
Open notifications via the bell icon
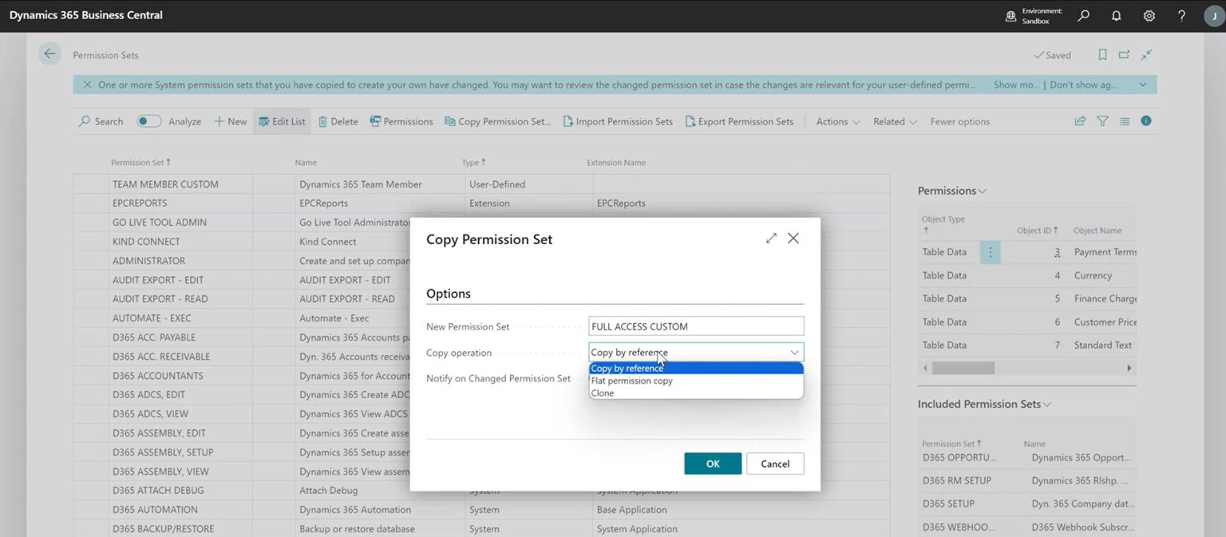tap(1115, 15)
